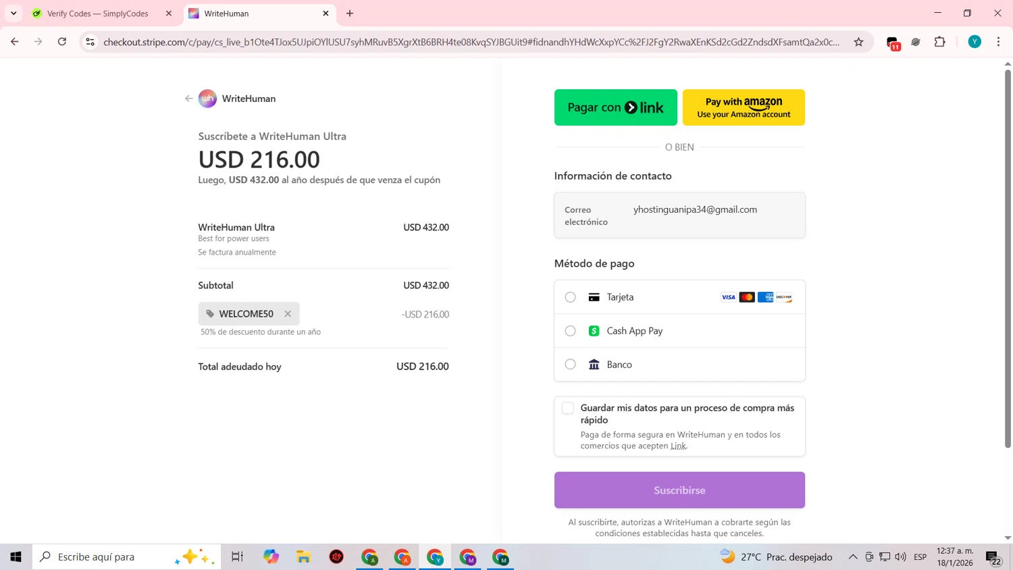The image size is (1013, 570).
Task: Open the Extensions puzzle icon
Action: pos(939,42)
